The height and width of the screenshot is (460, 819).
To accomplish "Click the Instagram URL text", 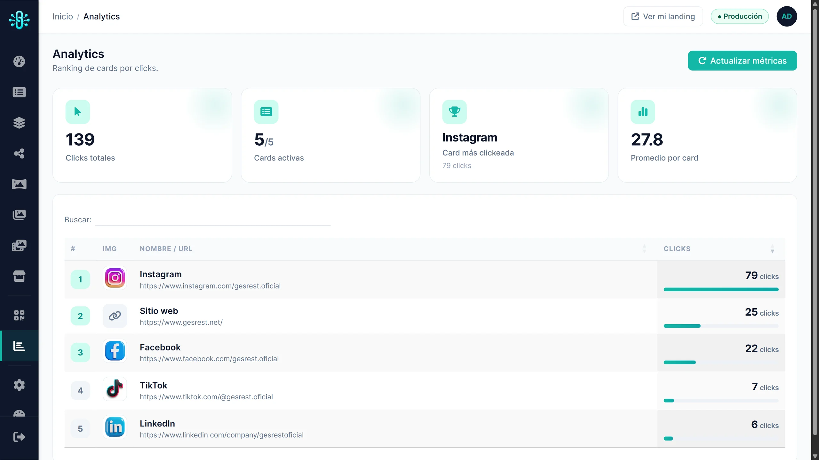I will coord(210,286).
